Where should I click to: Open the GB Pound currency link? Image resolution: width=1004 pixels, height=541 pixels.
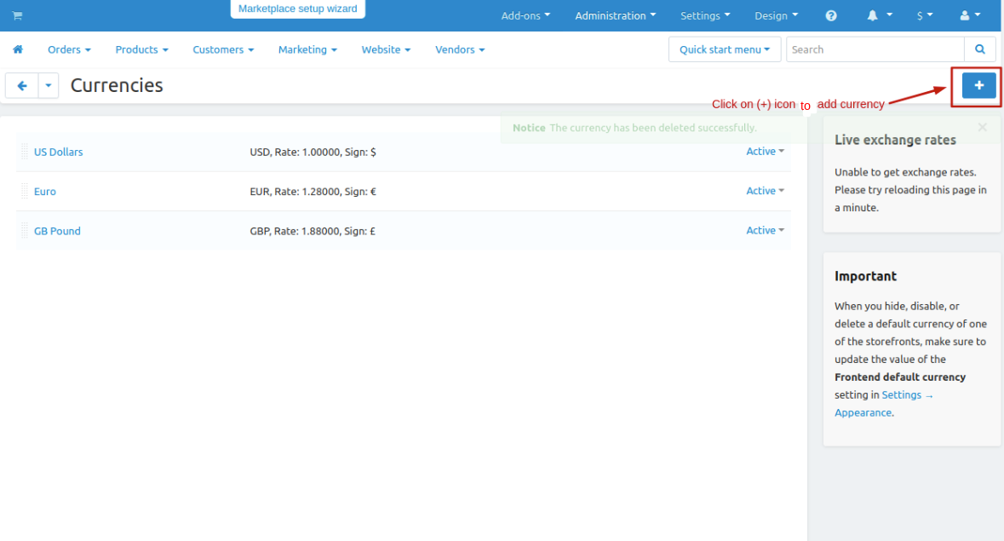(x=57, y=231)
